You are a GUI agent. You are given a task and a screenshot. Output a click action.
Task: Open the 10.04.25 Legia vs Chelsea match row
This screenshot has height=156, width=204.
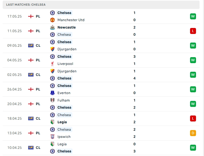(x=101, y=148)
